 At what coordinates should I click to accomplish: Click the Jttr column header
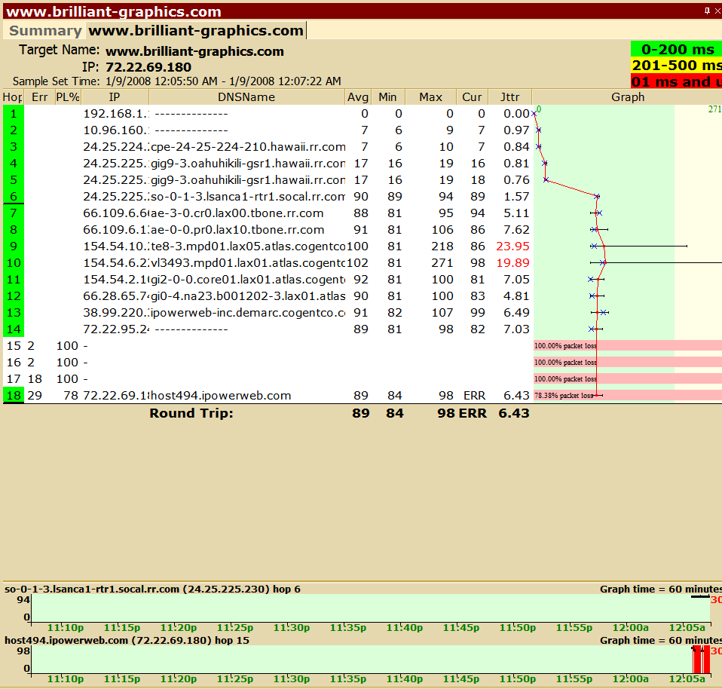tap(509, 97)
